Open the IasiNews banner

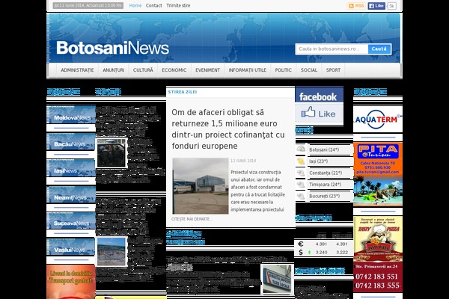(x=71, y=168)
